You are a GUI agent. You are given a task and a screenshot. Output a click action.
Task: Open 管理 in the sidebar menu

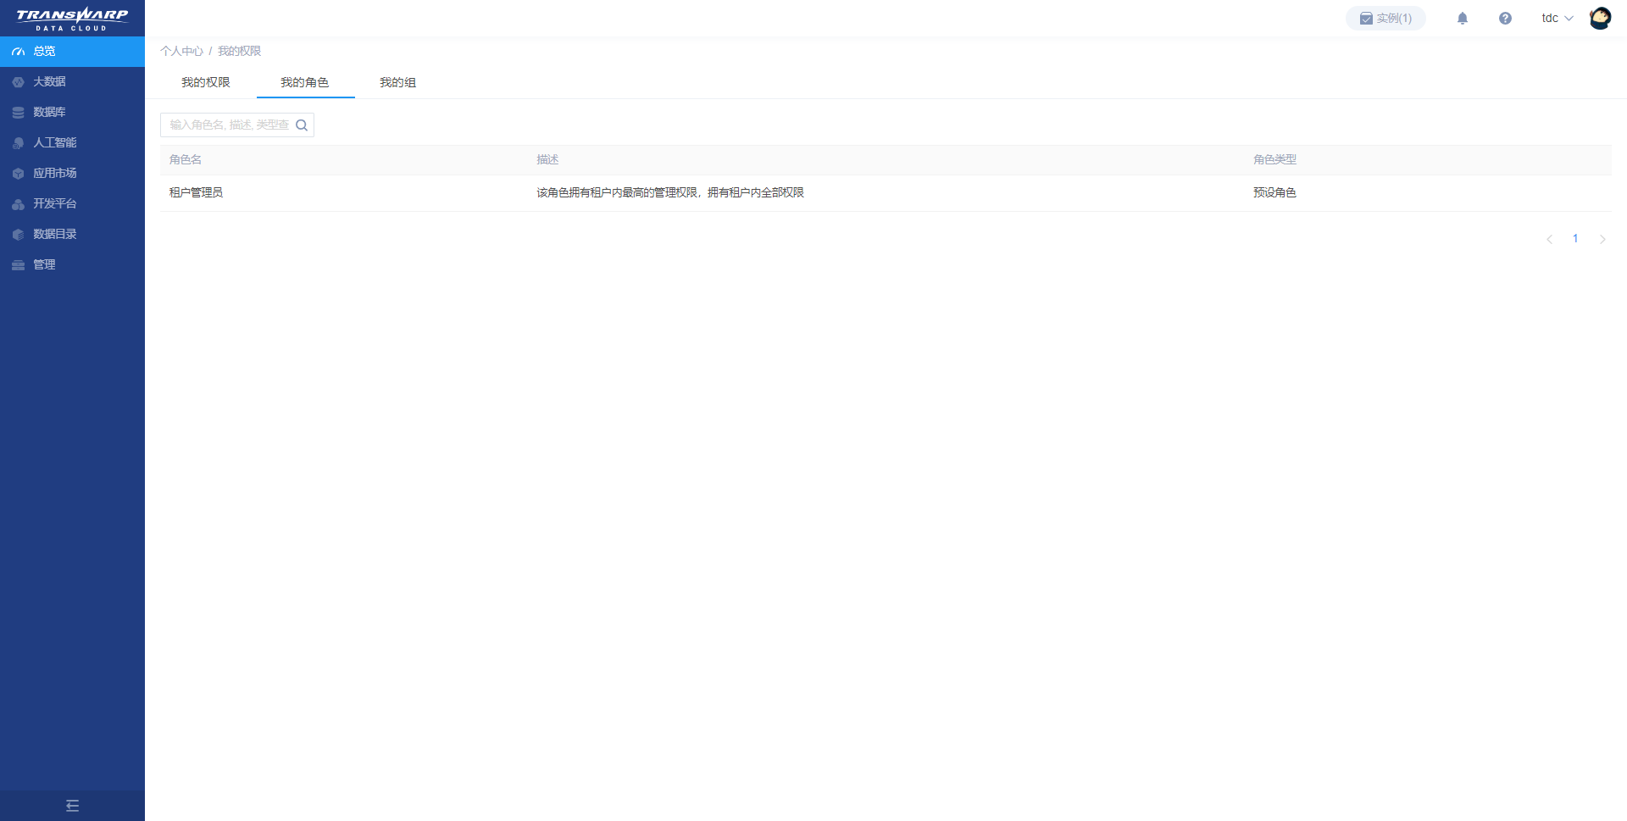pyautogui.click(x=72, y=265)
